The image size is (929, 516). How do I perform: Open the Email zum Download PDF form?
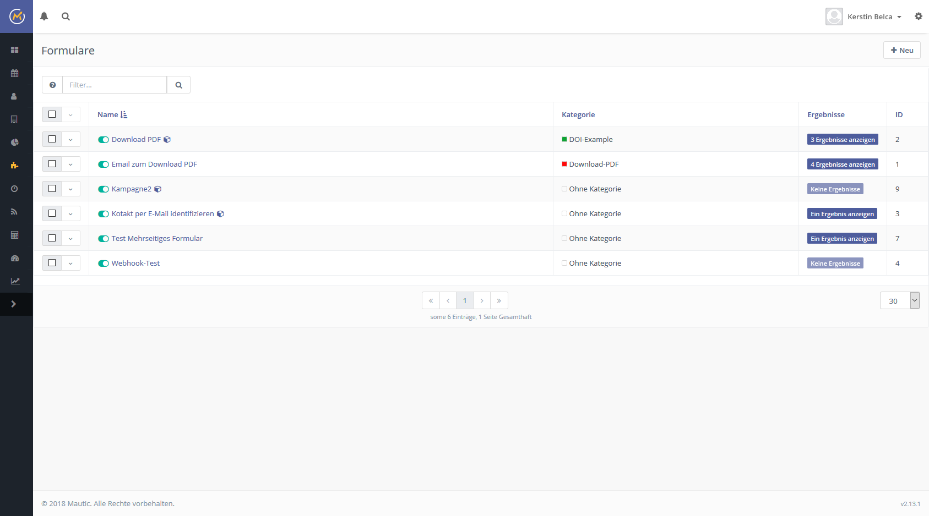(x=154, y=164)
